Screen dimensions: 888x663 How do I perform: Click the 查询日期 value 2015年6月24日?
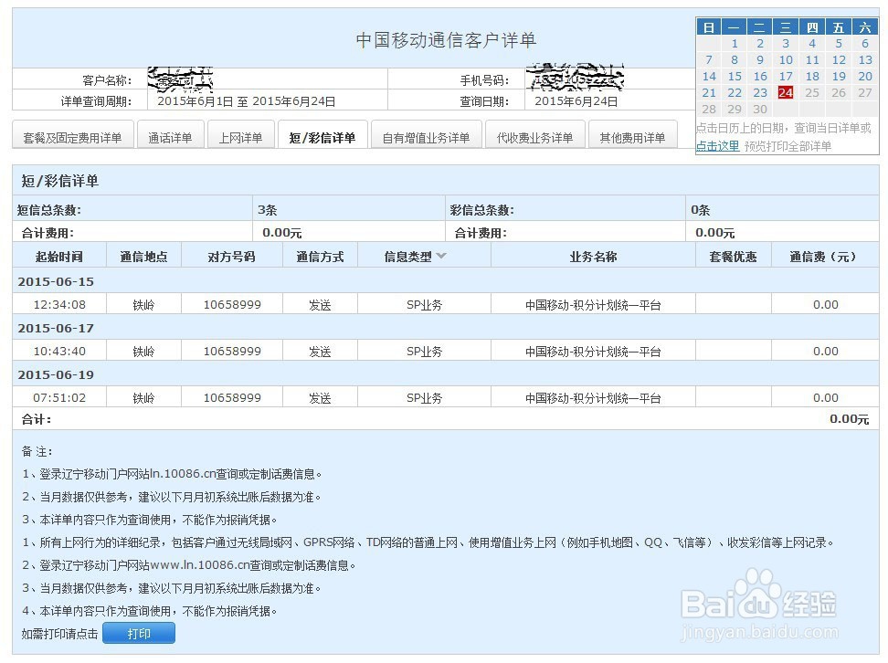[576, 100]
